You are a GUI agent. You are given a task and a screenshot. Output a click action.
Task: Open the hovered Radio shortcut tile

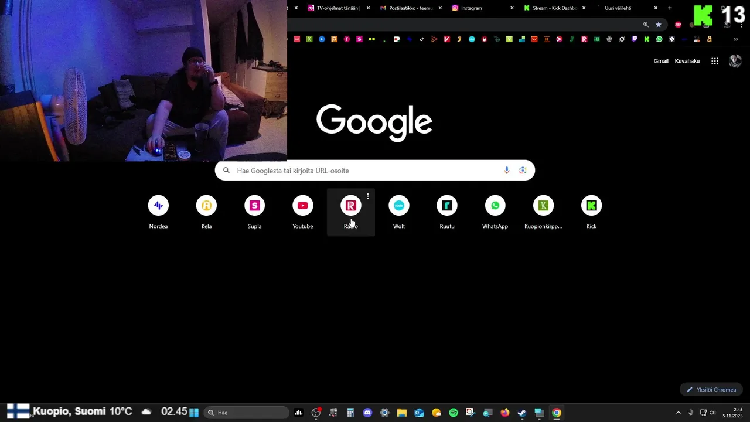click(351, 212)
